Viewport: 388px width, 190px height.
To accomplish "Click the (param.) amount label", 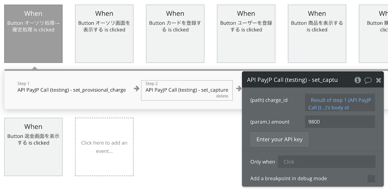I will point(270,122).
